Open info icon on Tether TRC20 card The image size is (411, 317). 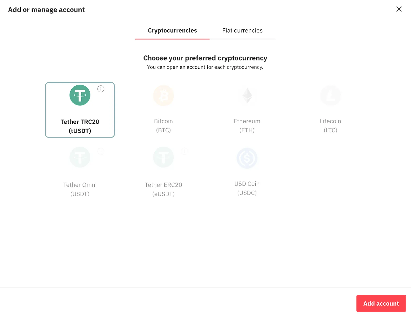click(101, 89)
